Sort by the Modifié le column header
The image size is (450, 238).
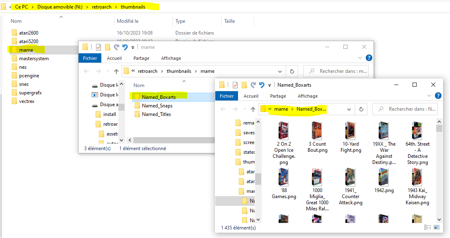[x=128, y=21]
